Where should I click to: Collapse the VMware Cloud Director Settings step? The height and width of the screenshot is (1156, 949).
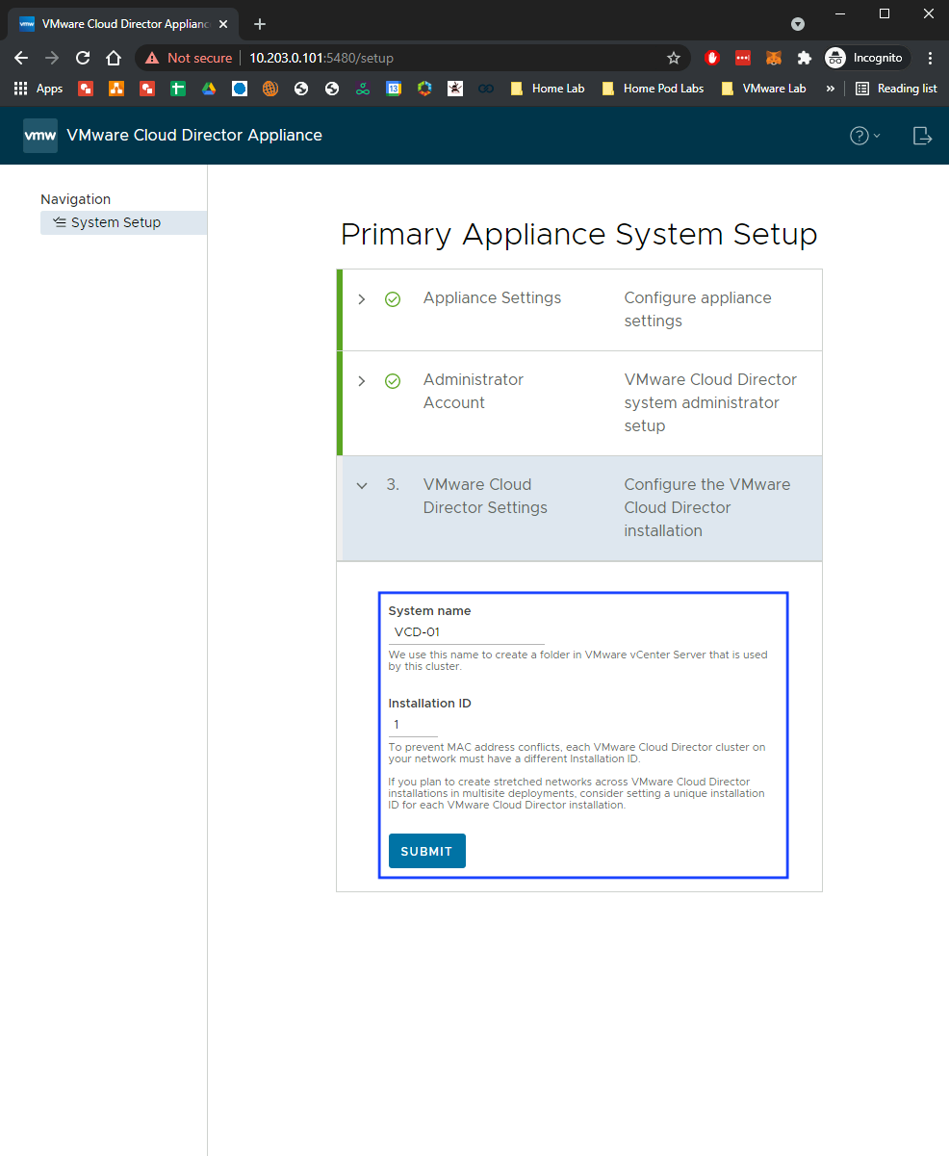[362, 486]
